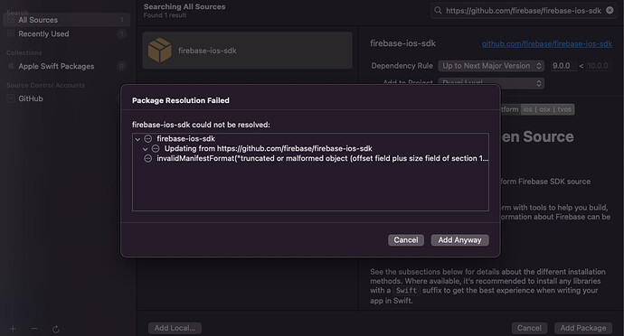This screenshot has height=336, width=624.
Task: Click the minus icon to remove a source
Action: [34, 329]
